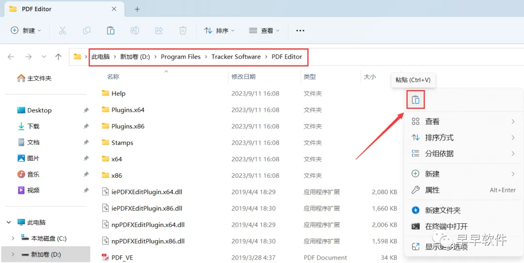Open the See more ellipsis menu

coord(300,31)
